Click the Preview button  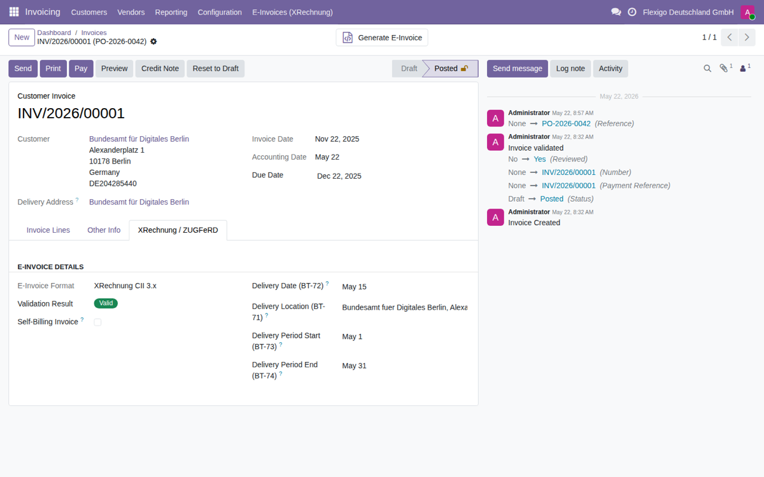[115, 69]
